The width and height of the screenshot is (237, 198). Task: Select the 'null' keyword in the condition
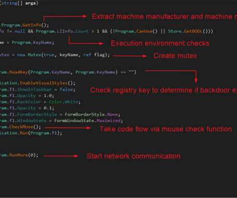click(x=20, y=31)
